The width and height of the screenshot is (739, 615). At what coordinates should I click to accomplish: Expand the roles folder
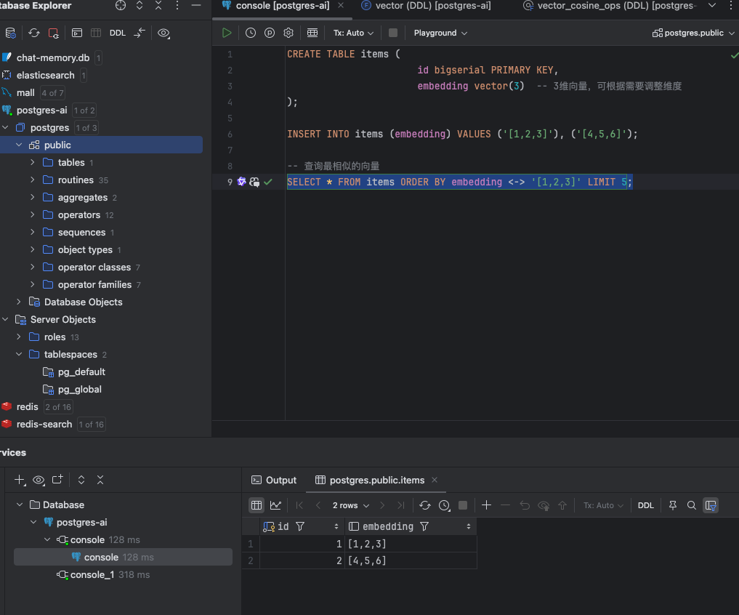[x=19, y=337]
